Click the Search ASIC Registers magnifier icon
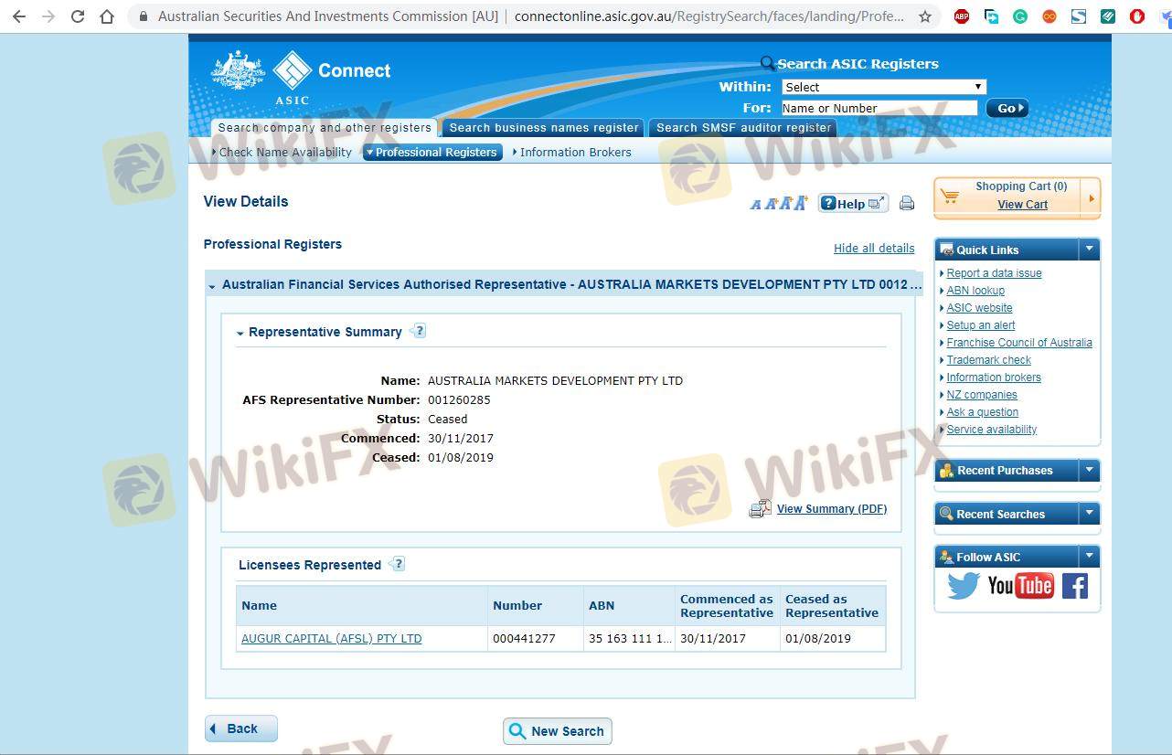Screen dimensions: 1172x755 (x=767, y=63)
